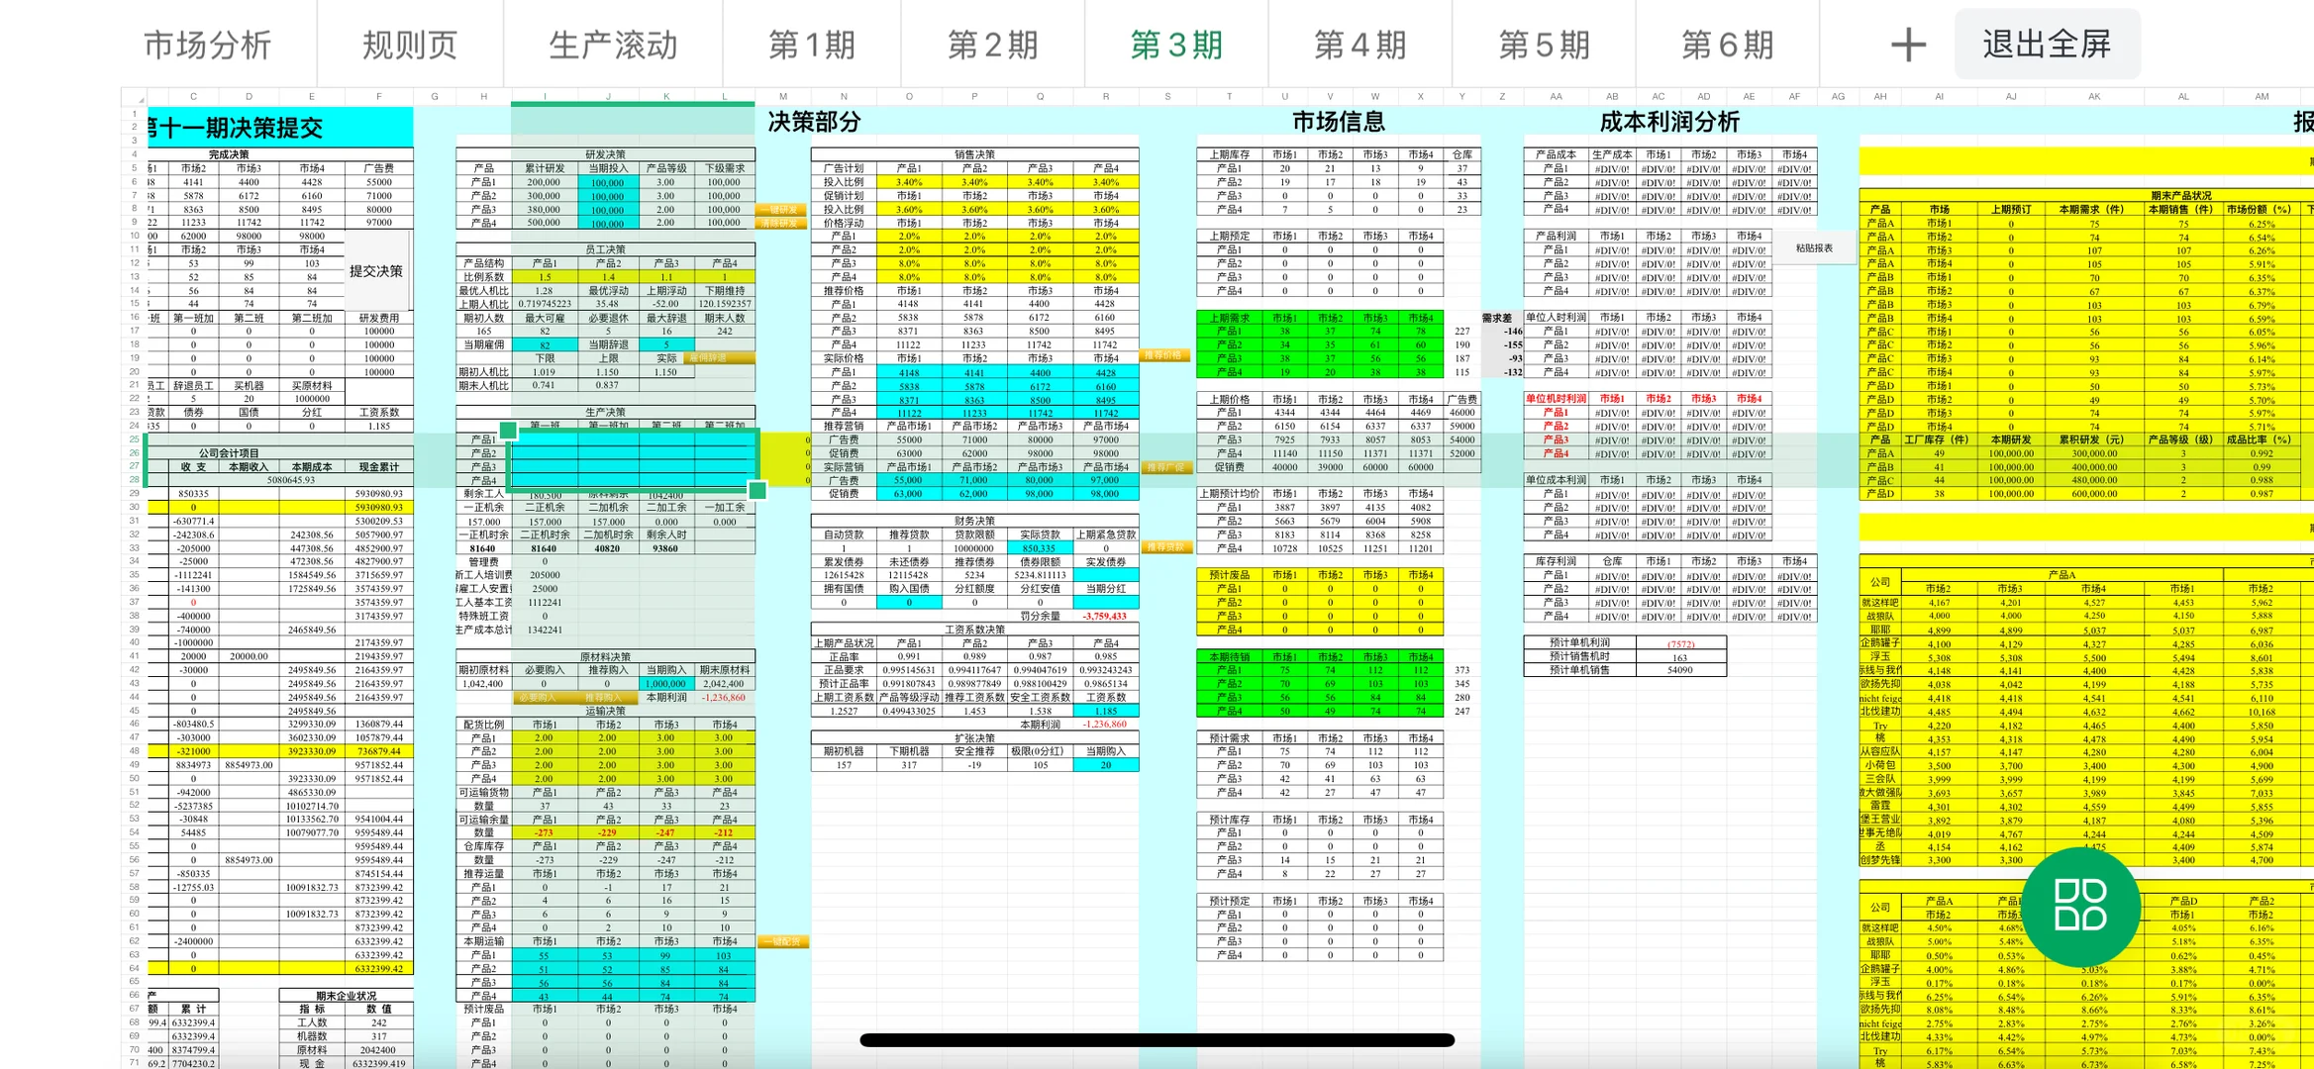This screenshot has height=1069, width=2314.
Task: Open the 规则页 sheet tab
Action: tap(409, 44)
